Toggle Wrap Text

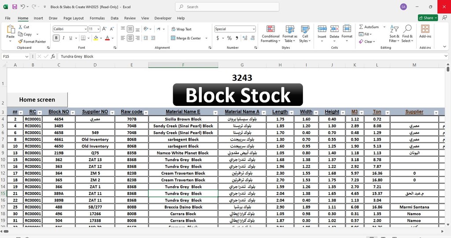tap(181, 29)
